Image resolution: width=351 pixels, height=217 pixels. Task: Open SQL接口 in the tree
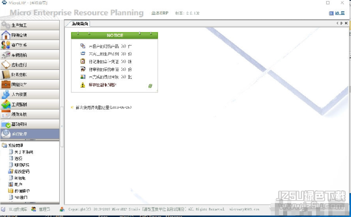coord(21,197)
